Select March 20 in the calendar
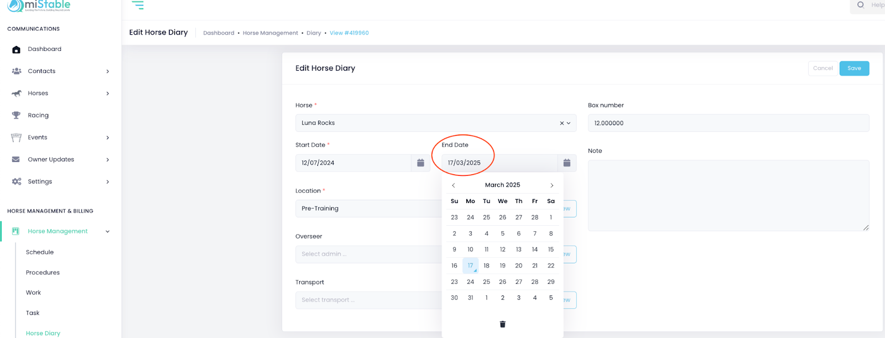The height and width of the screenshot is (338, 885). (518, 266)
